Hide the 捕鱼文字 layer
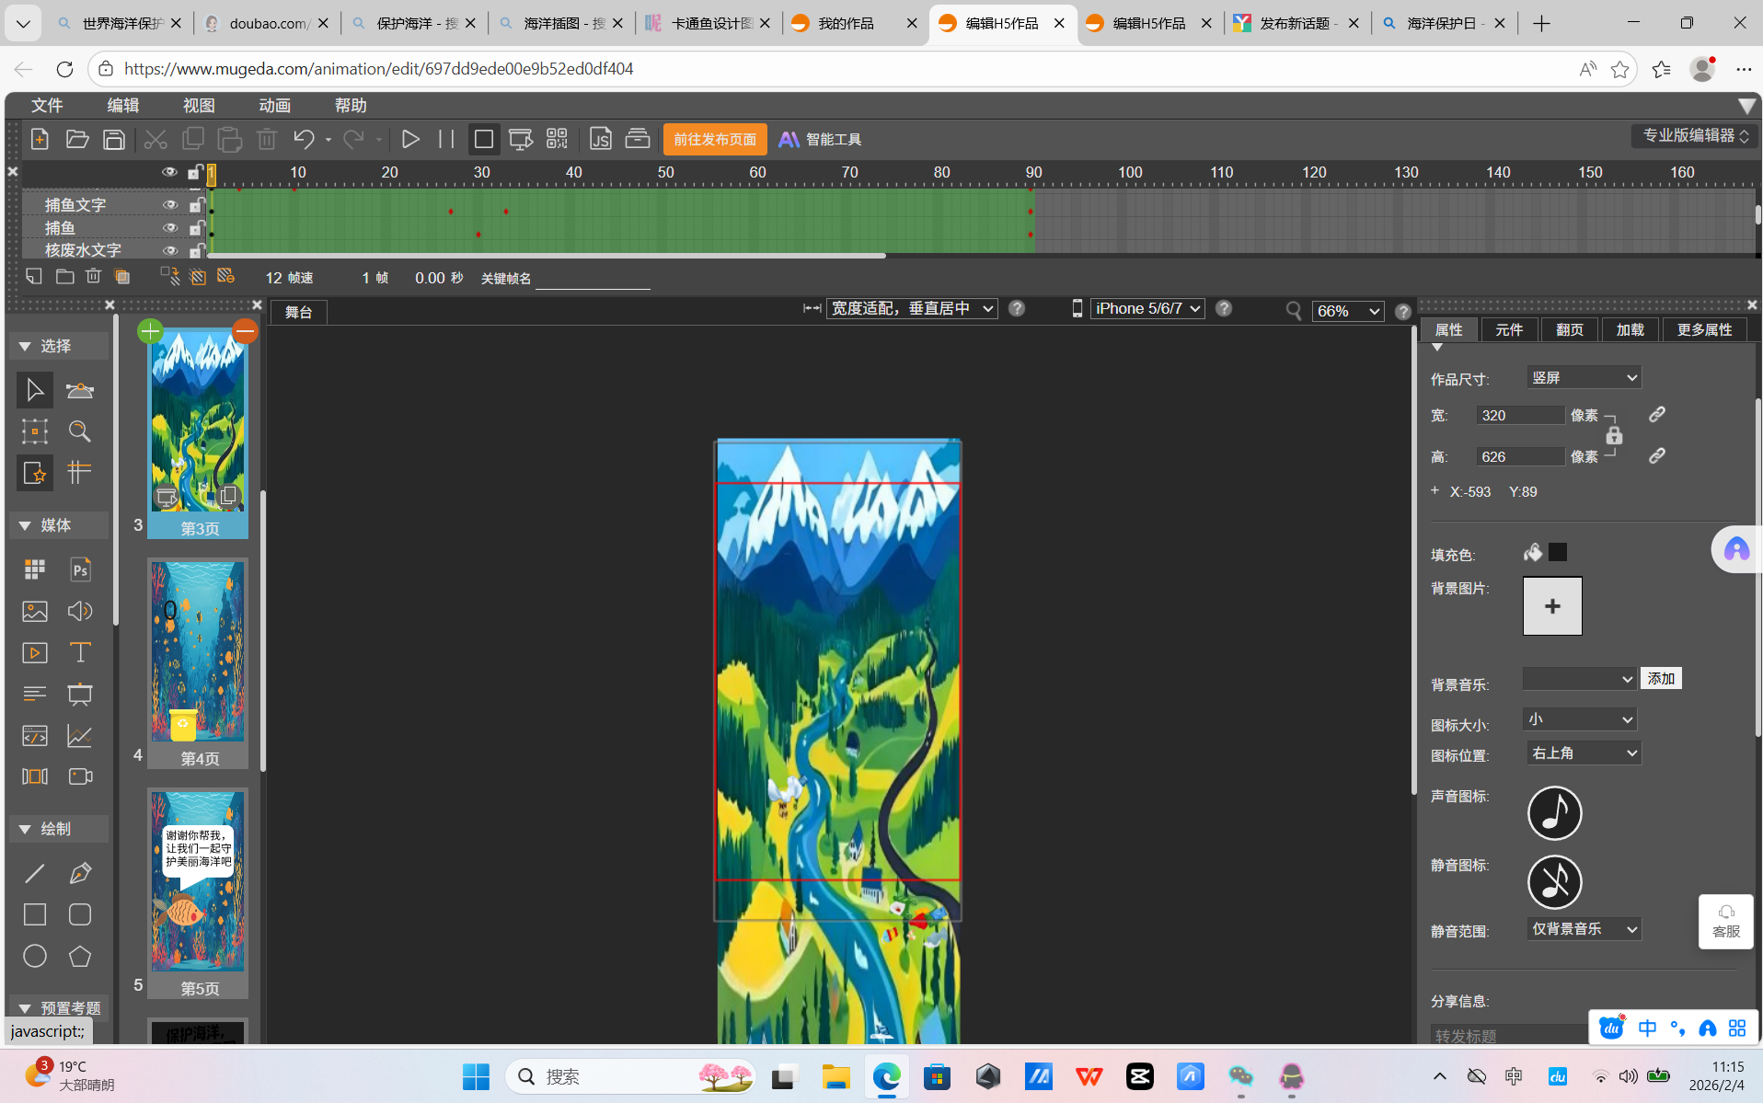This screenshot has height=1103, width=1763. 169,204
